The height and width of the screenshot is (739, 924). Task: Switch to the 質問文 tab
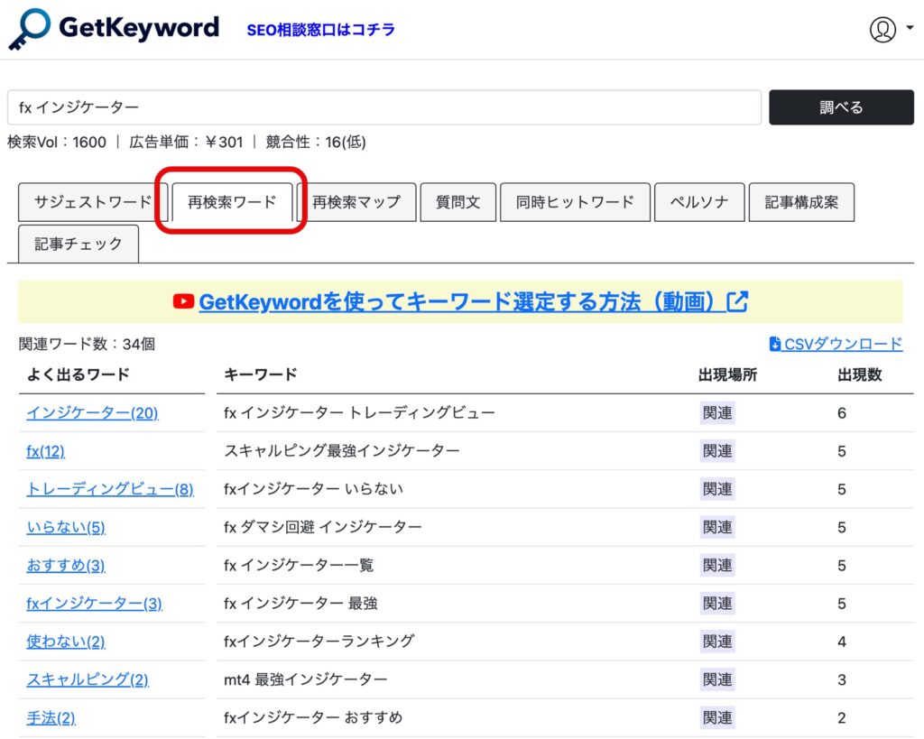tap(457, 202)
